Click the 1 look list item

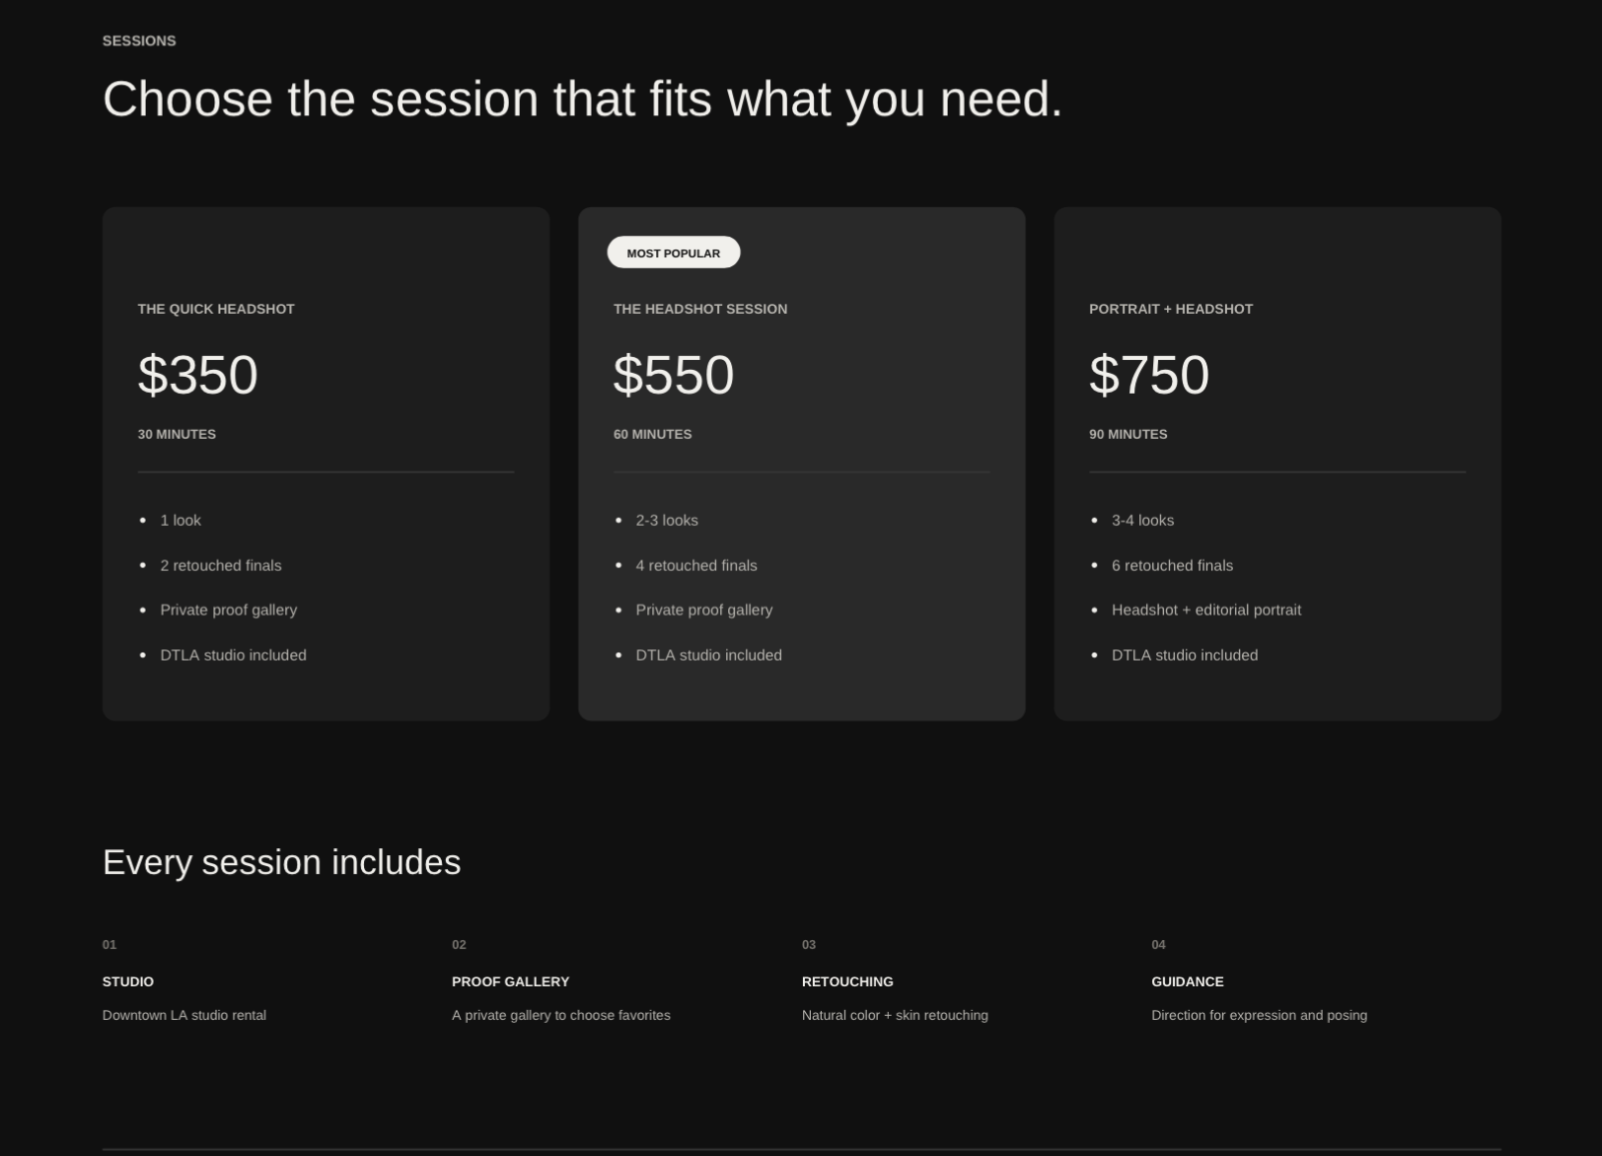tap(181, 520)
